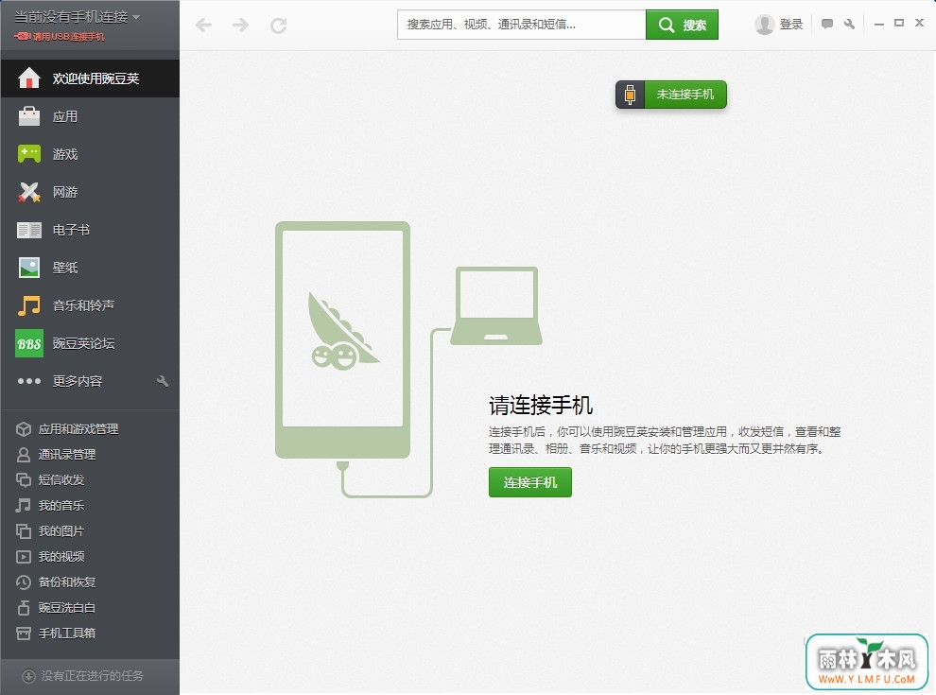Click the 壁纸 picture icon
This screenshot has height=695, width=936.
28,268
